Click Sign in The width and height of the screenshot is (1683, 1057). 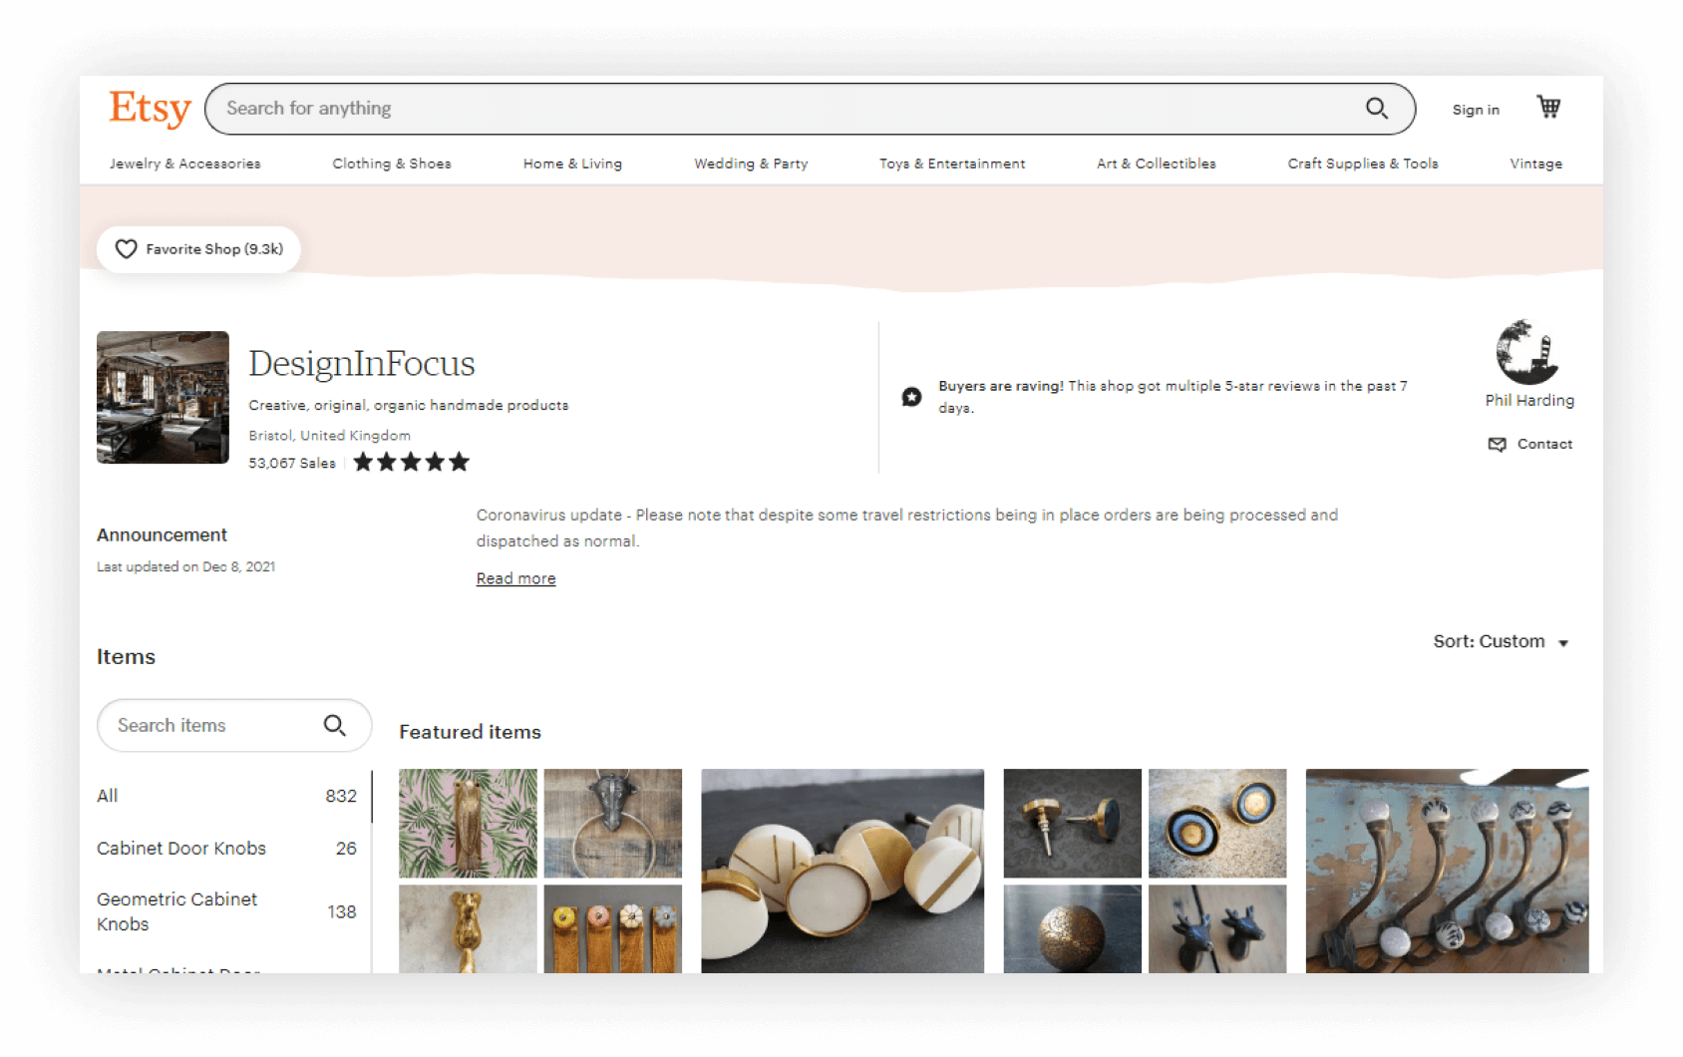tap(1475, 110)
